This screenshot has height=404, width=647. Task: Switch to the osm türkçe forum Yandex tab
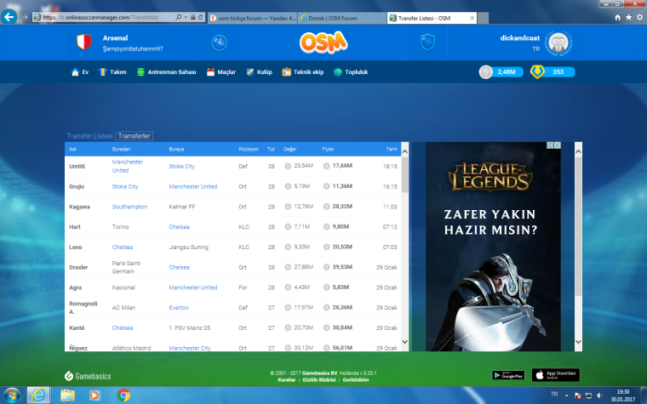(x=252, y=18)
